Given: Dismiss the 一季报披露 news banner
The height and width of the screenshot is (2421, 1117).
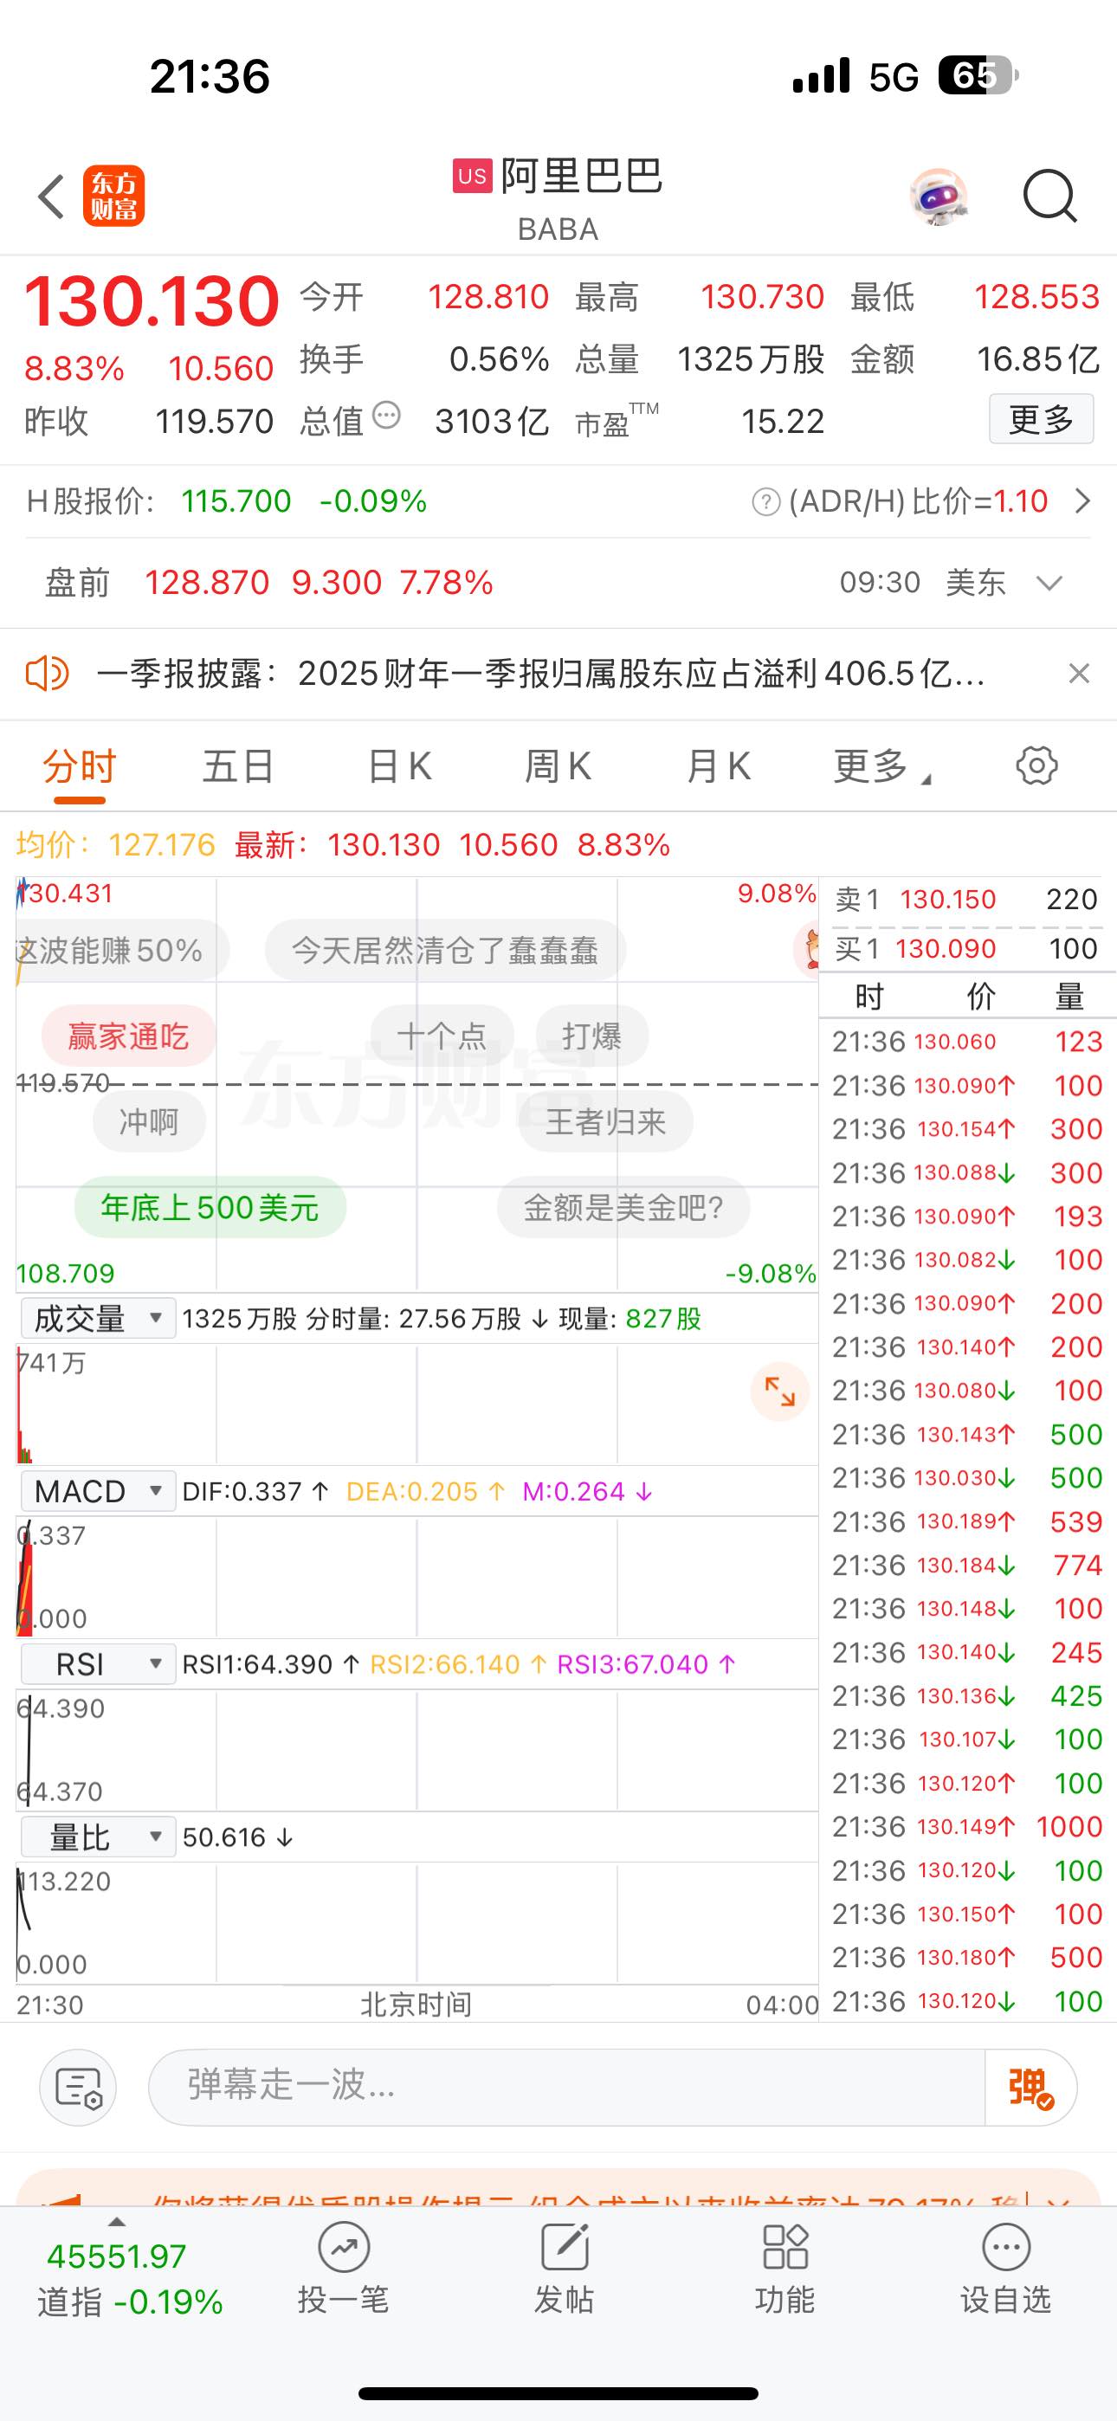Looking at the screenshot, I should 1078,674.
